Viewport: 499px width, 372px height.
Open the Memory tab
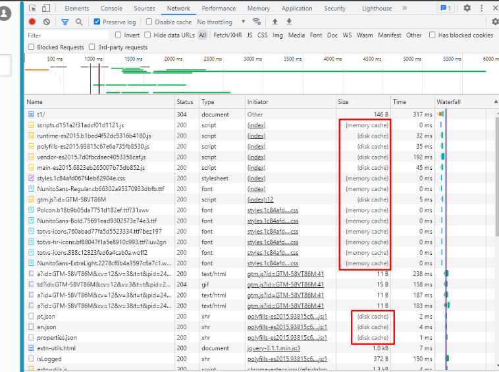click(x=259, y=9)
